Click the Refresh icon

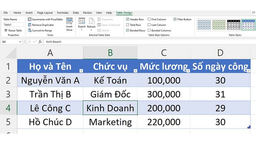[91, 21]
